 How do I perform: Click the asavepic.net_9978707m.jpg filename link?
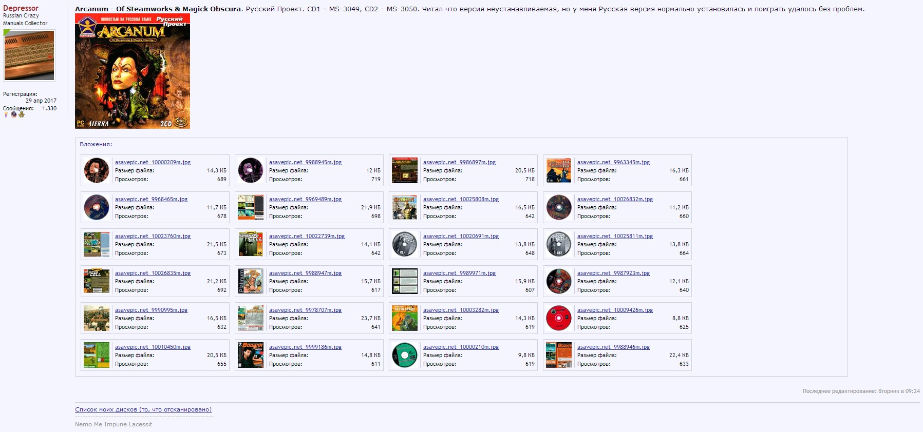pyautogui.click(x=305, y=310)
